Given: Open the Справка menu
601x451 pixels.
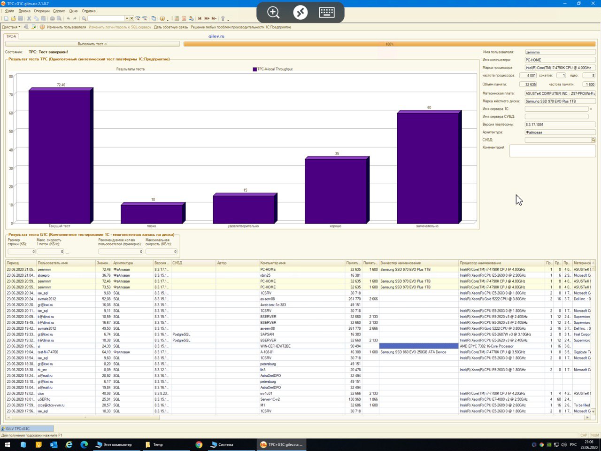Looking at the screenshot, I should [89, 11].
